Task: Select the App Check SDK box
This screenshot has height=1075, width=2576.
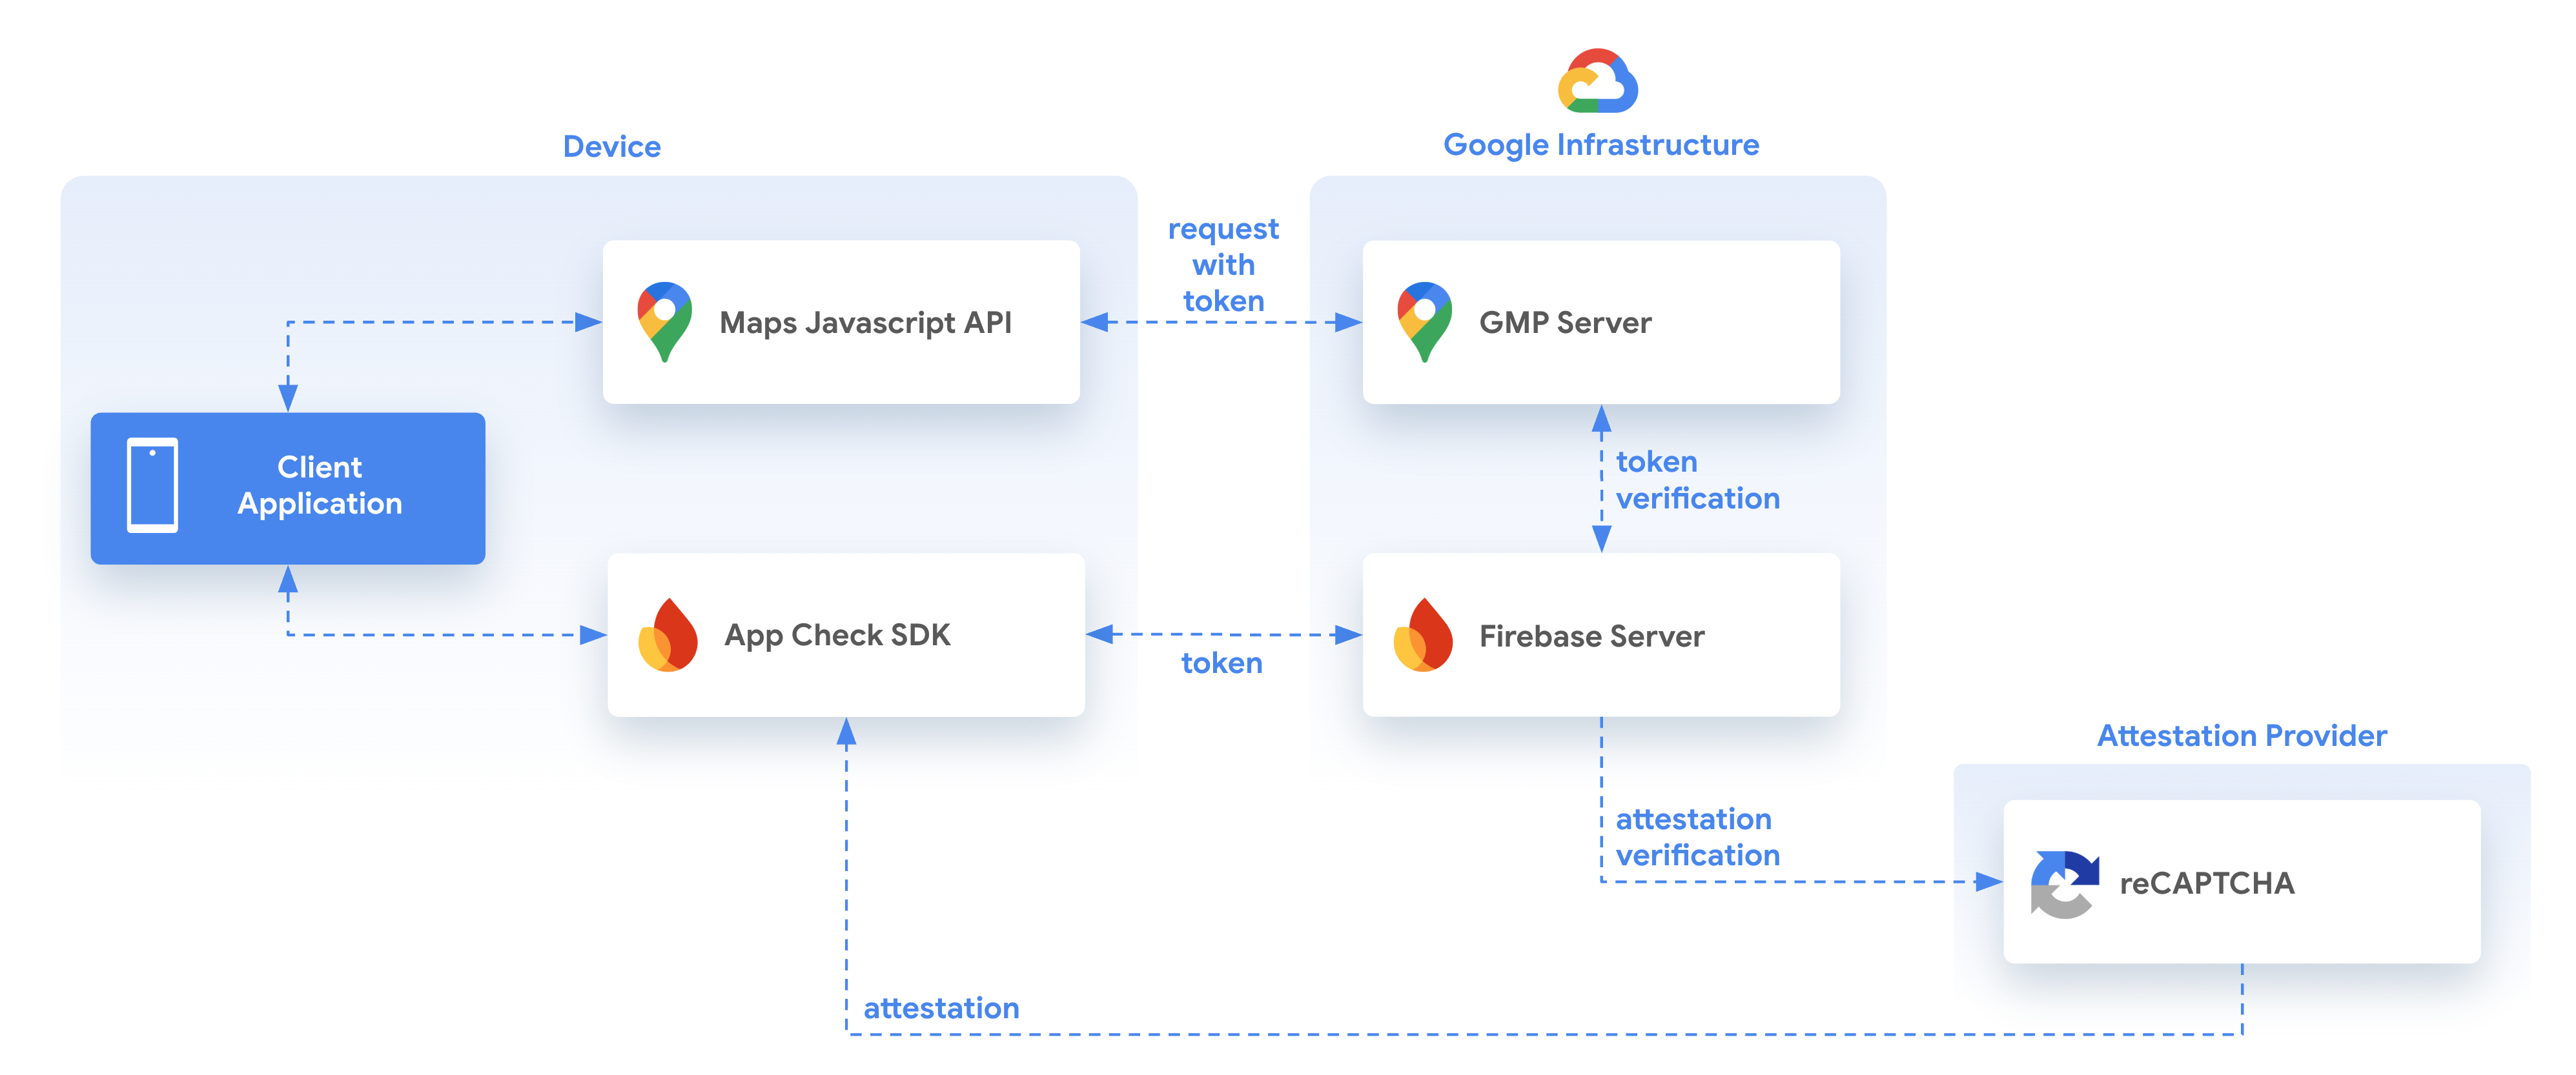Action: [845, 634]
